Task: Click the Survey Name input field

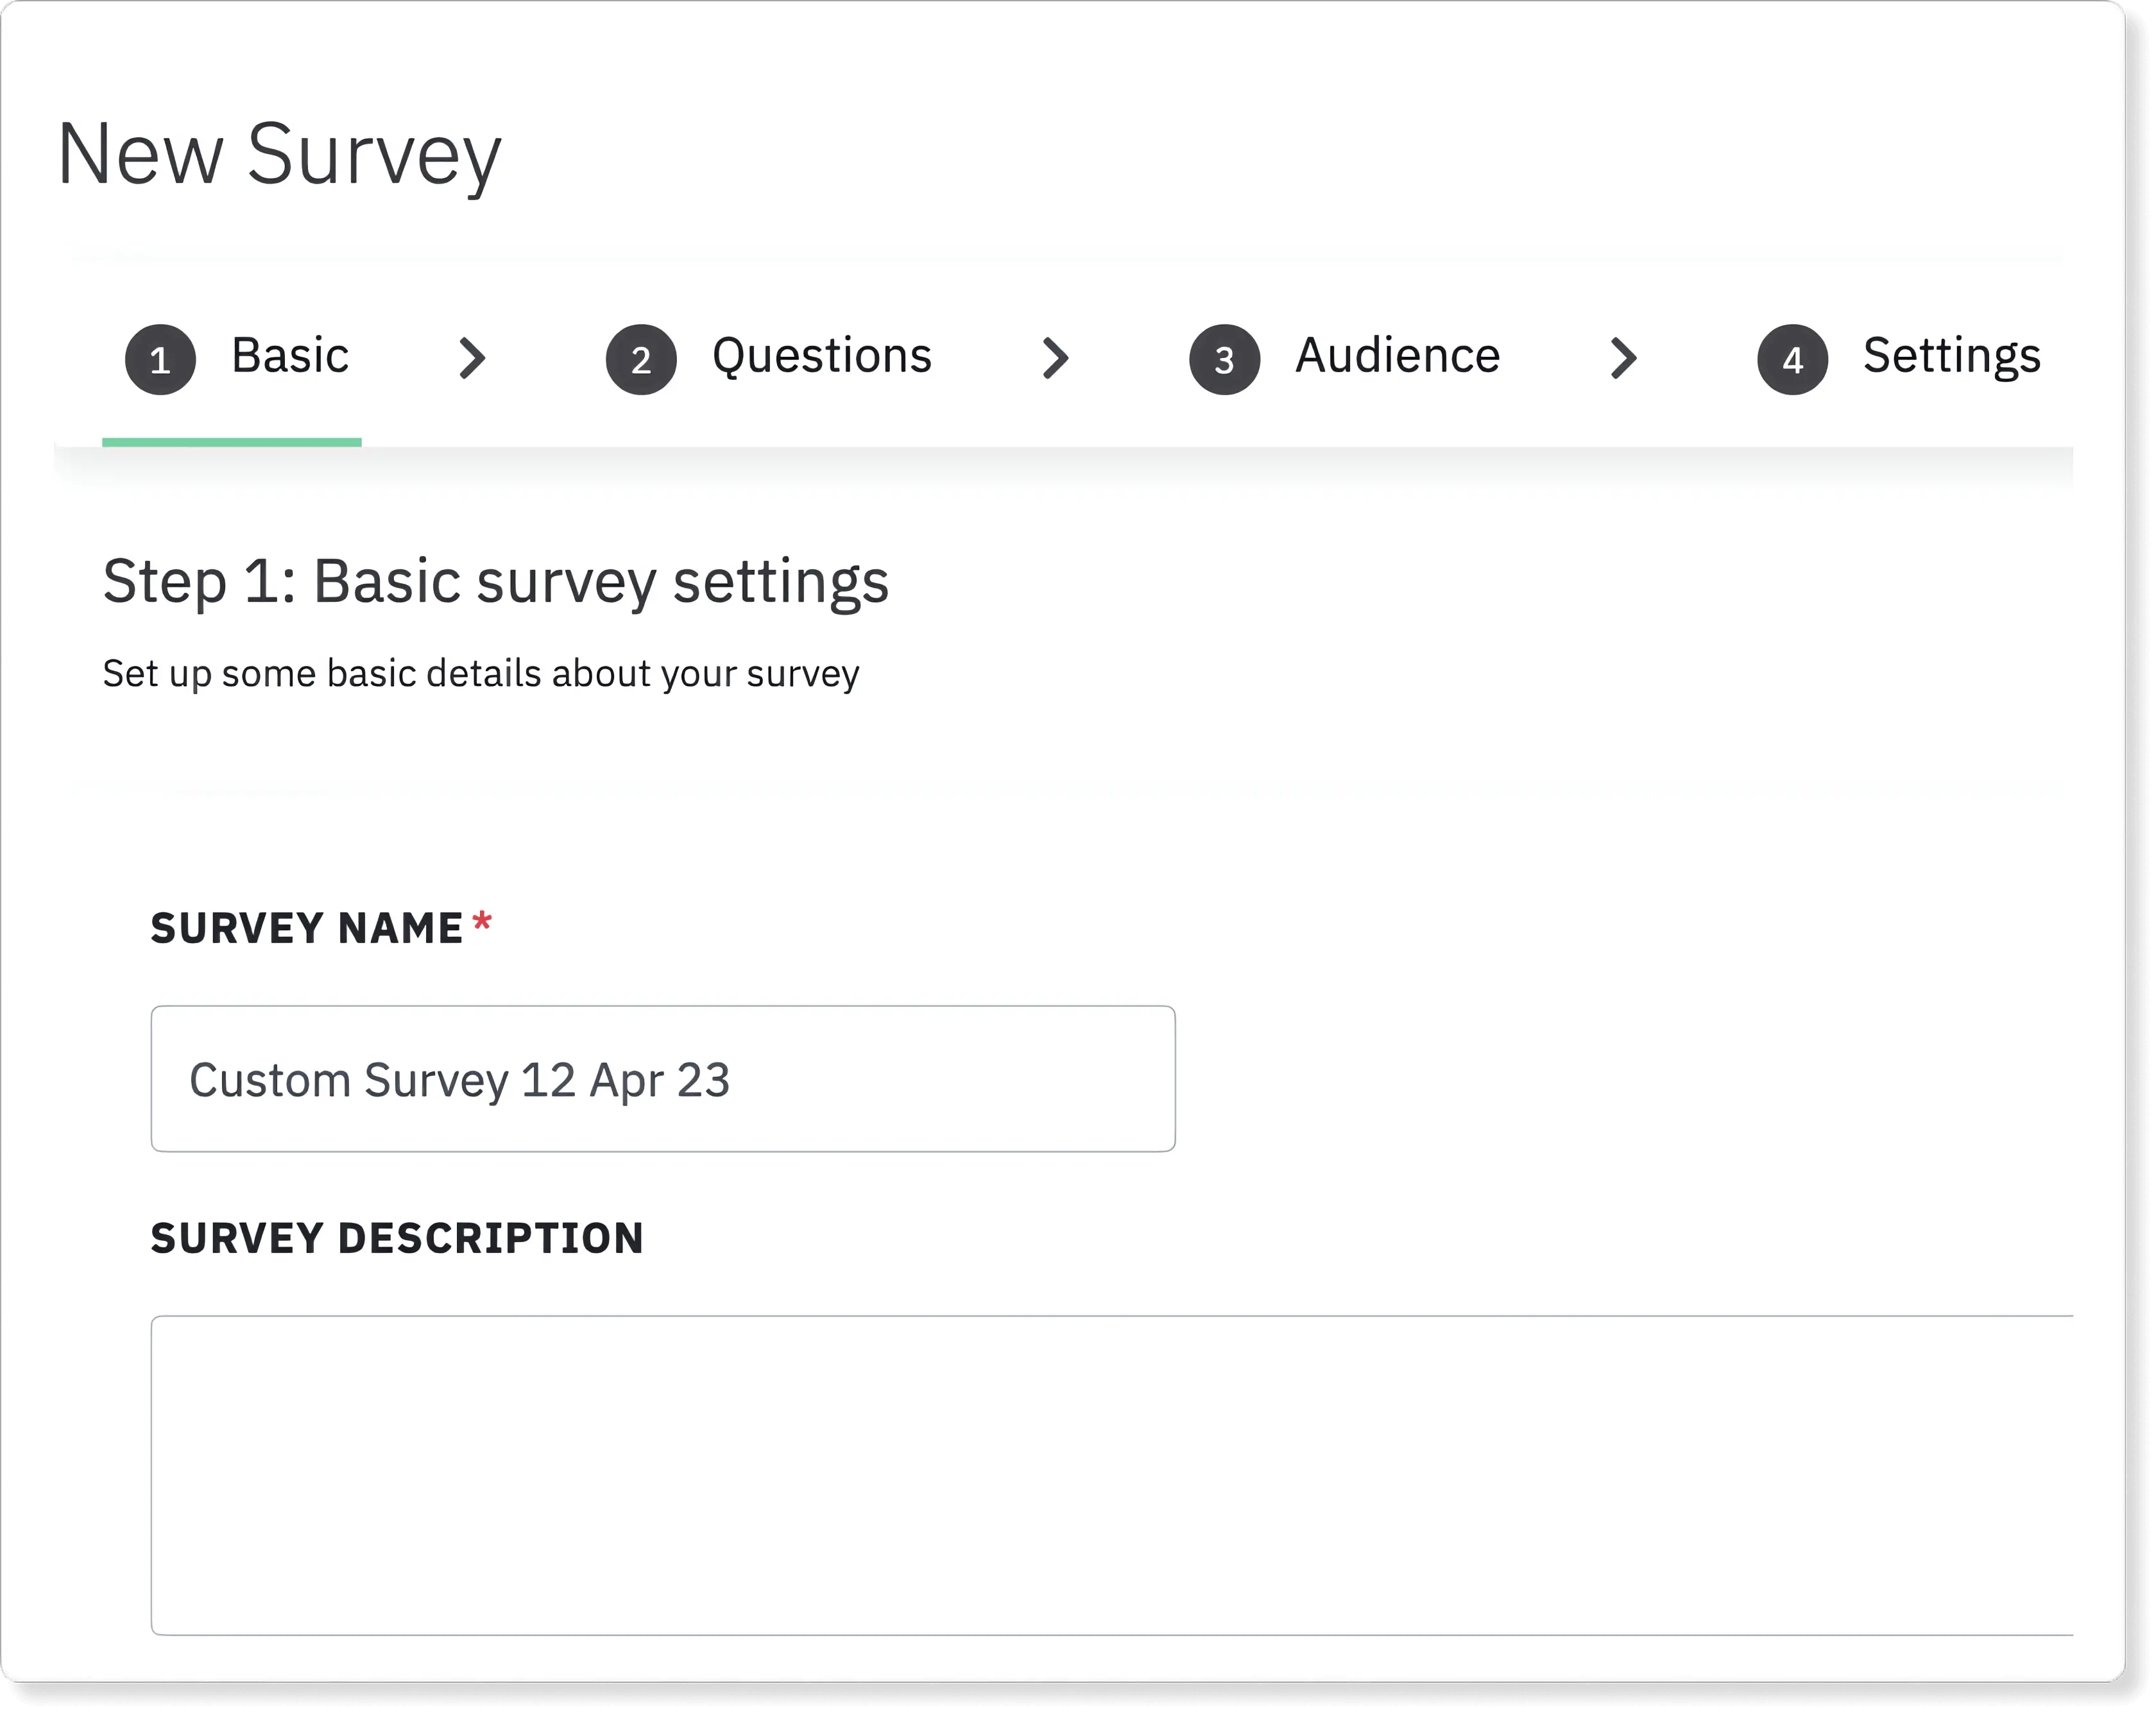Action: [662, 1079]
